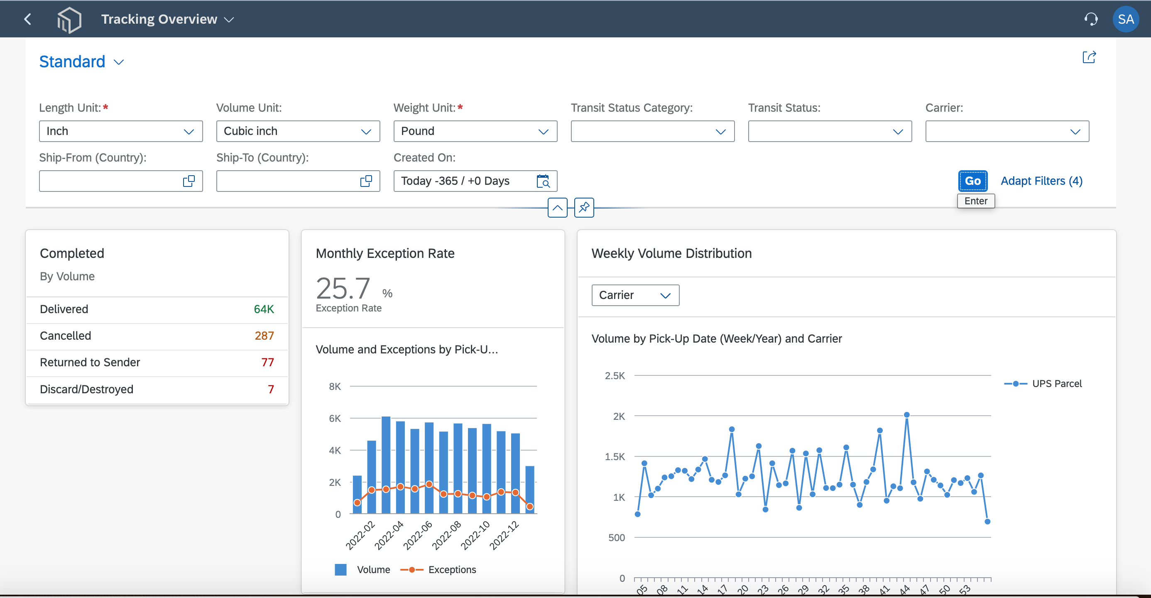
Task: Click the back arrow in header
Action: click(28, 19)
